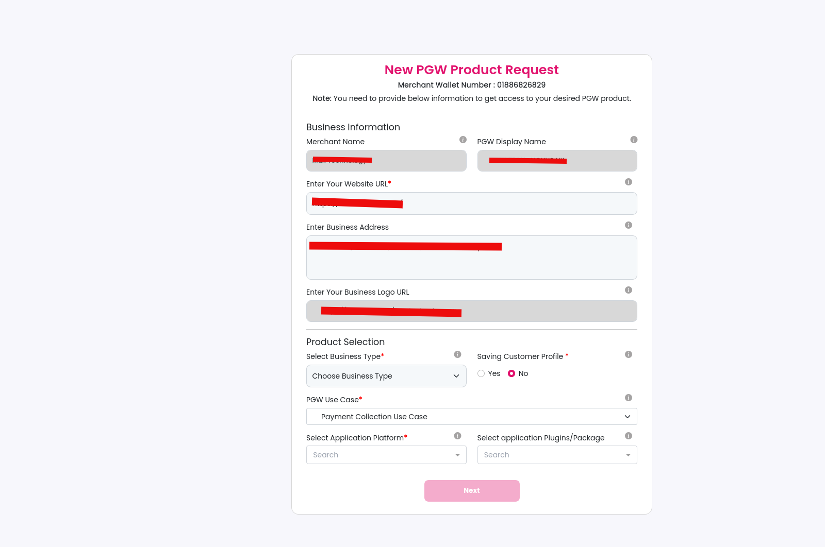Image resolution: width=825 pixels, height=547 pixels.
Task: Click the Merchant Name info icon
Action: pyautogui.click(x=463, y=140)
